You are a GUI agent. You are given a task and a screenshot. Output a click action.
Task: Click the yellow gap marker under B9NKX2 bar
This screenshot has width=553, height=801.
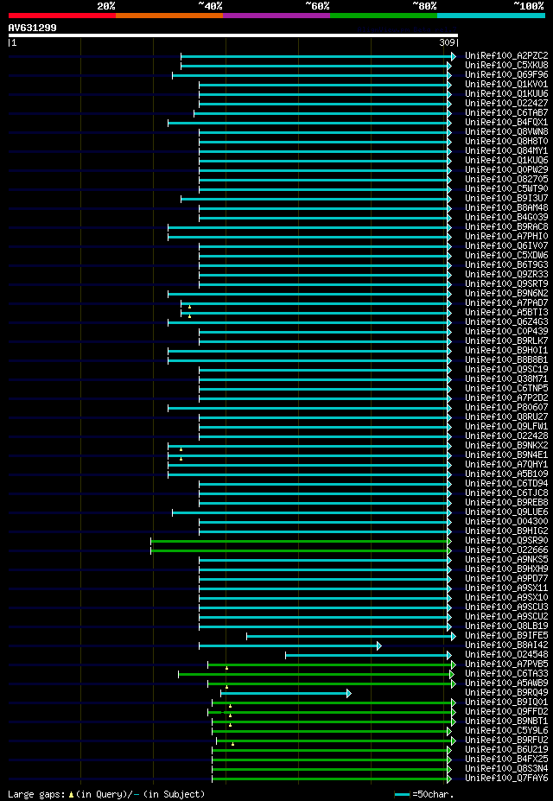pos(181,449)
